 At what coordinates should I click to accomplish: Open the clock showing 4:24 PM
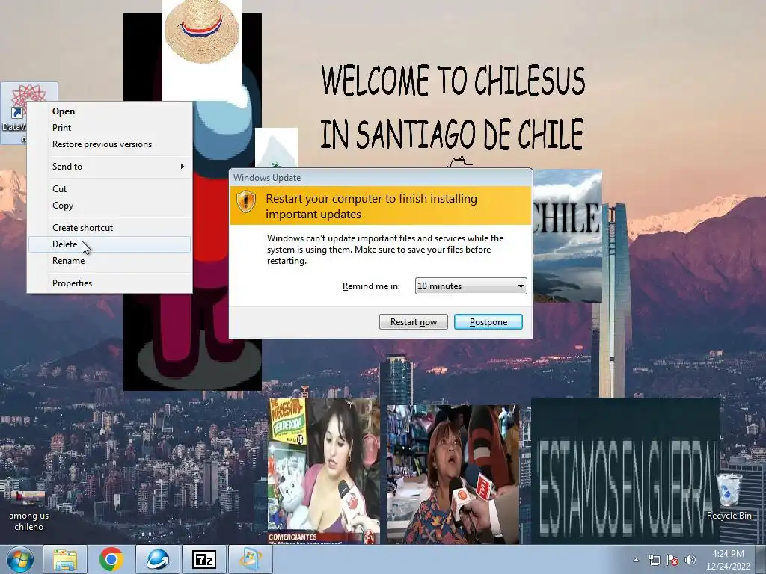[728, 560]
